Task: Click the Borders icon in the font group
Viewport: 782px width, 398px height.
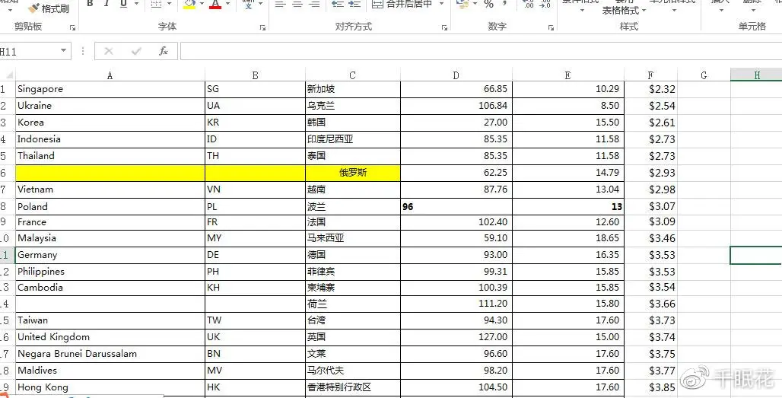Action: [156, 4]
